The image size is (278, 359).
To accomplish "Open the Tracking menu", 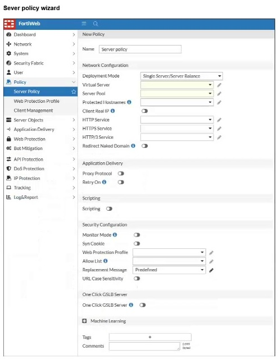I will 41,188.
